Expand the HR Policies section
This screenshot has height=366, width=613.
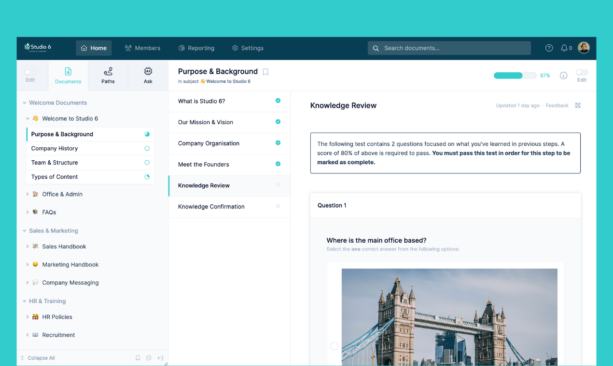click(x=28, y=316)
